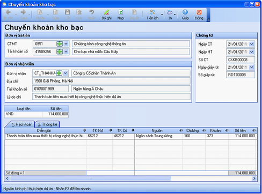
Task: Pin the Diễn giải column
Action: pos(84,131)
